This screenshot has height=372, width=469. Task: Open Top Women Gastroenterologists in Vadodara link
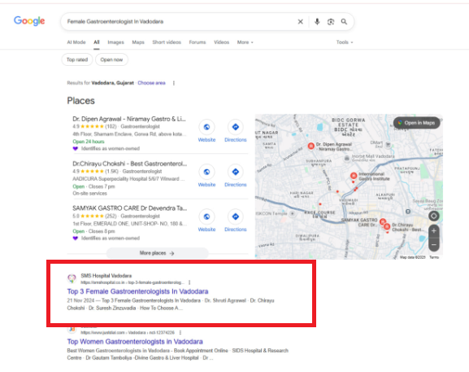135,341
